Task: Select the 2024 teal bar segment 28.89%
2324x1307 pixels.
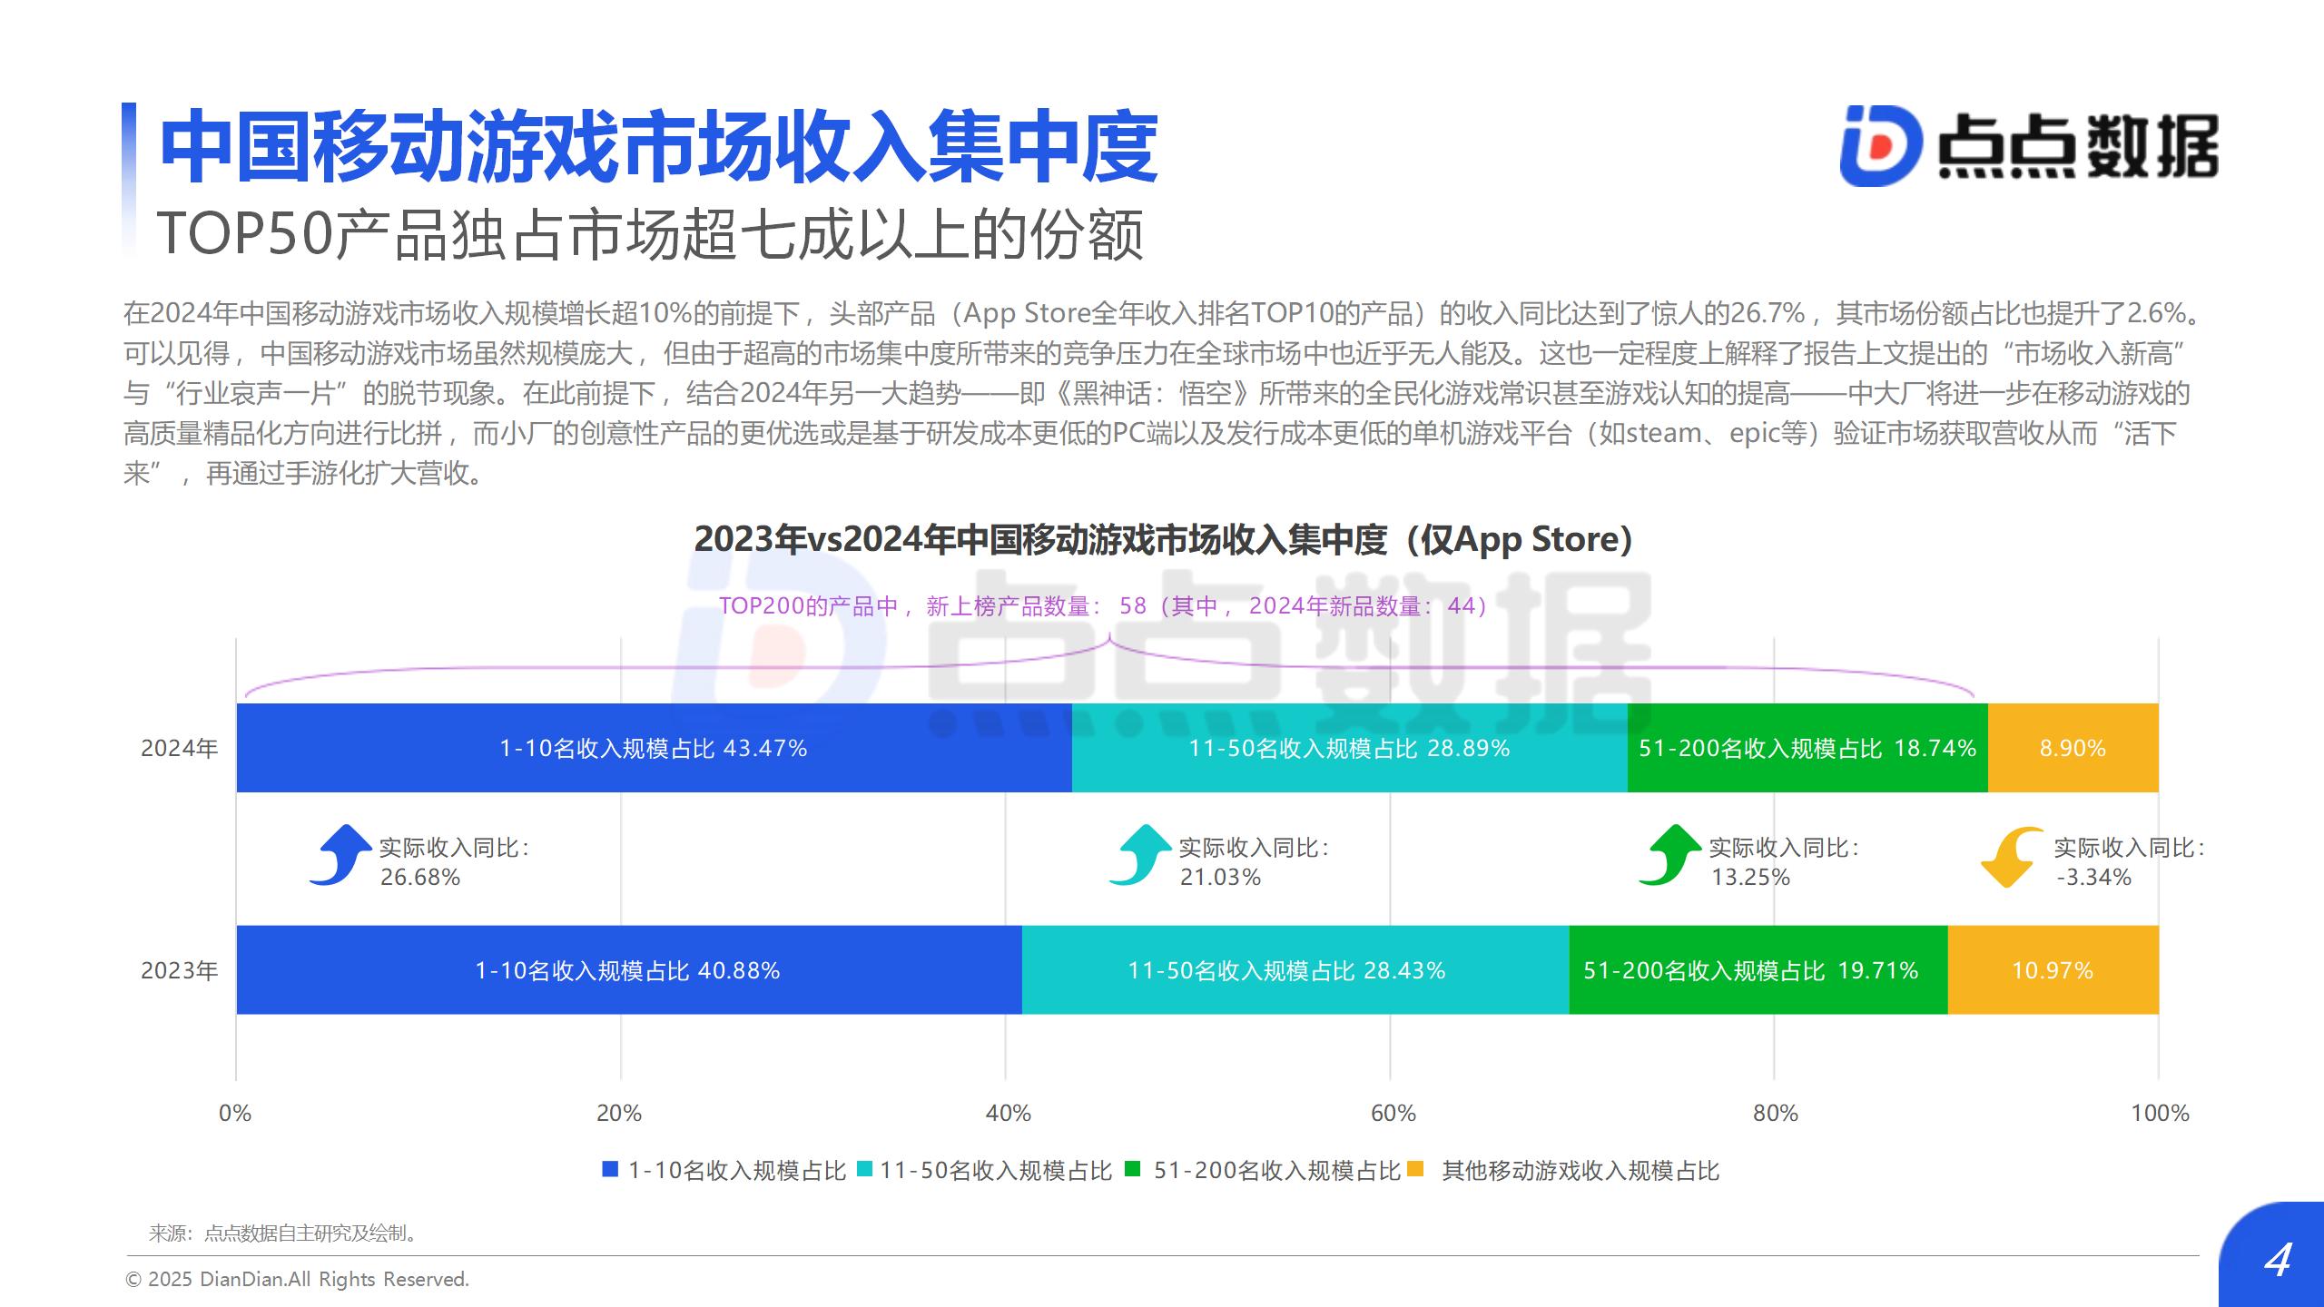Action: (x=1349, y=748)
